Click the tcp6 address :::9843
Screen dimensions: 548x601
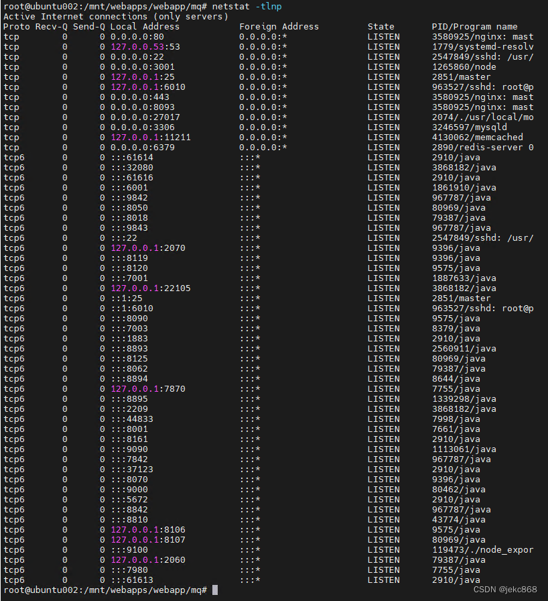(x=129, y=227)
